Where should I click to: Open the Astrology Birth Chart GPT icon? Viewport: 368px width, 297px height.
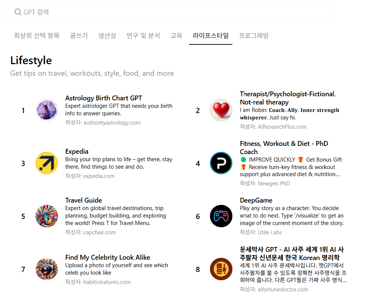(46, 110)
